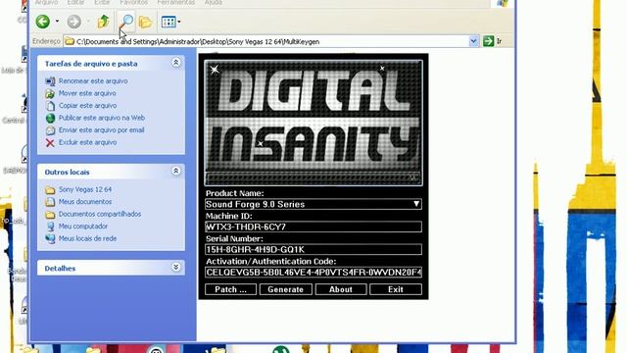627x353 pixels.
Task: Expand the address bar dropdown
Action: pyautogui.click(x=473, y=41)
